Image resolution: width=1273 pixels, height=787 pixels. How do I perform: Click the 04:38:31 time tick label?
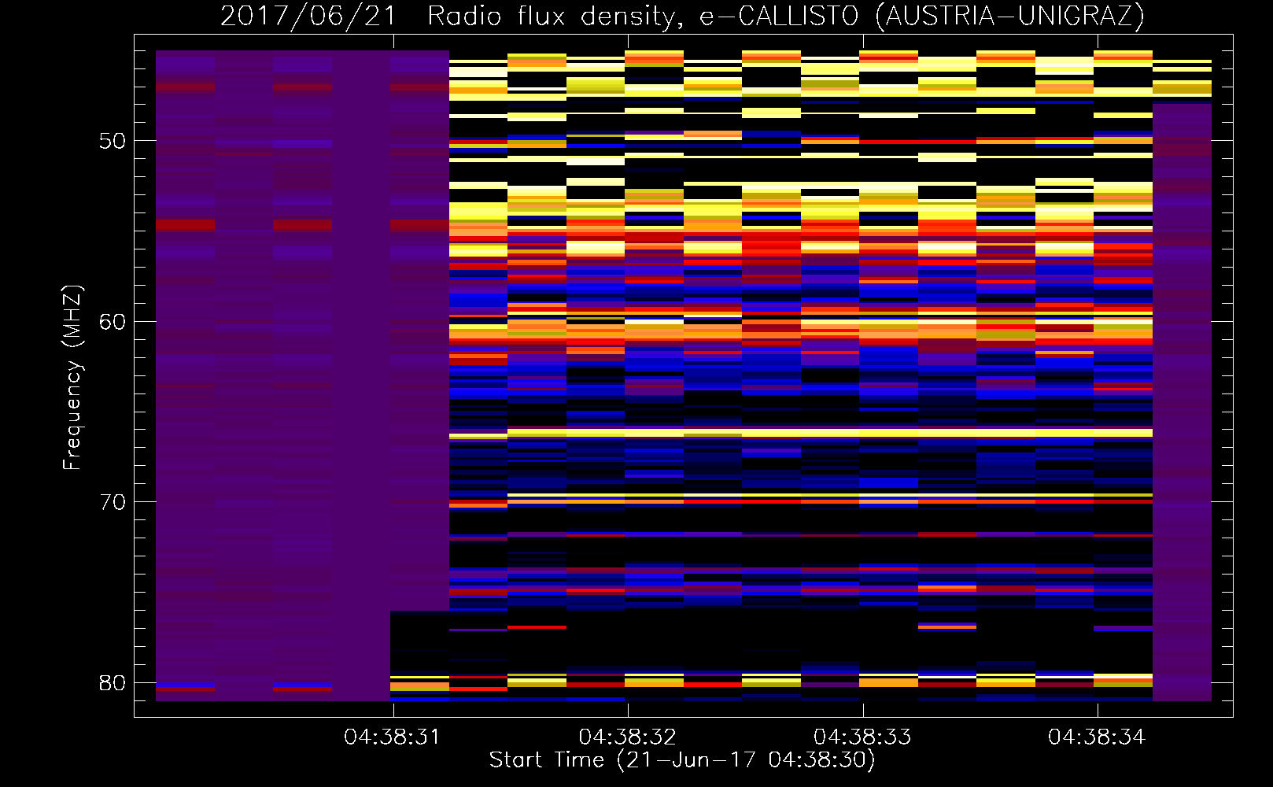[x=392, y=737]
